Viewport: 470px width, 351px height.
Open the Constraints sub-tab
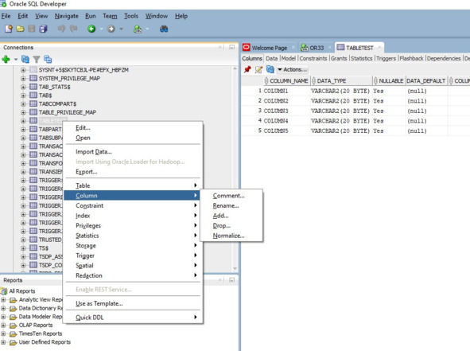[x=313, y=59]
